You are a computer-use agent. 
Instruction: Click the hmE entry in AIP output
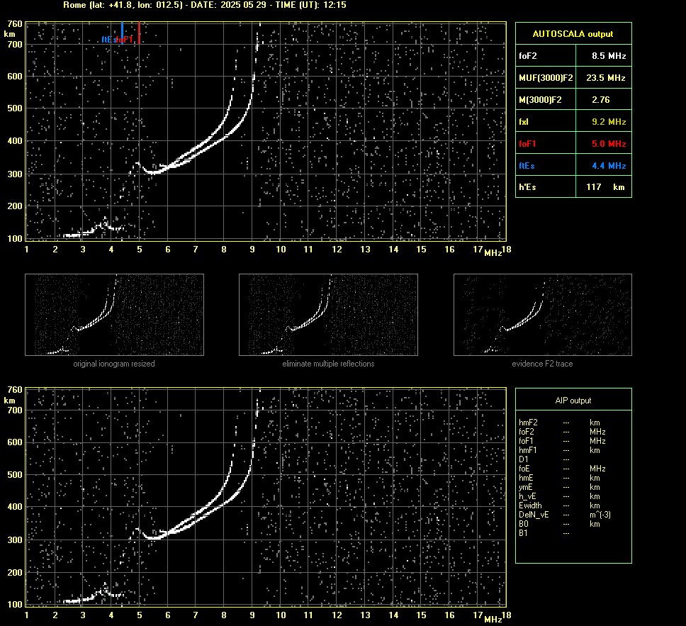point(562,478)
